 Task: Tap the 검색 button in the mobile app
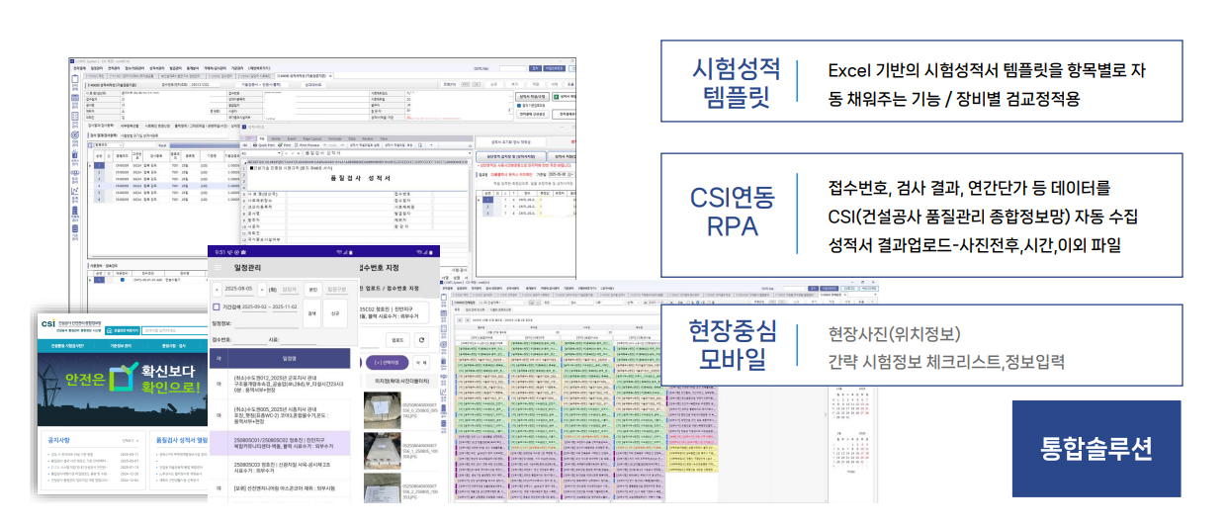[311, 313]
